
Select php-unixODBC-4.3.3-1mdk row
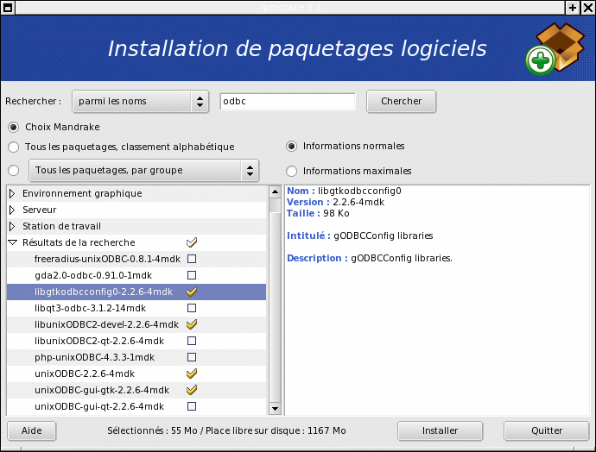(x=136, y=357)
